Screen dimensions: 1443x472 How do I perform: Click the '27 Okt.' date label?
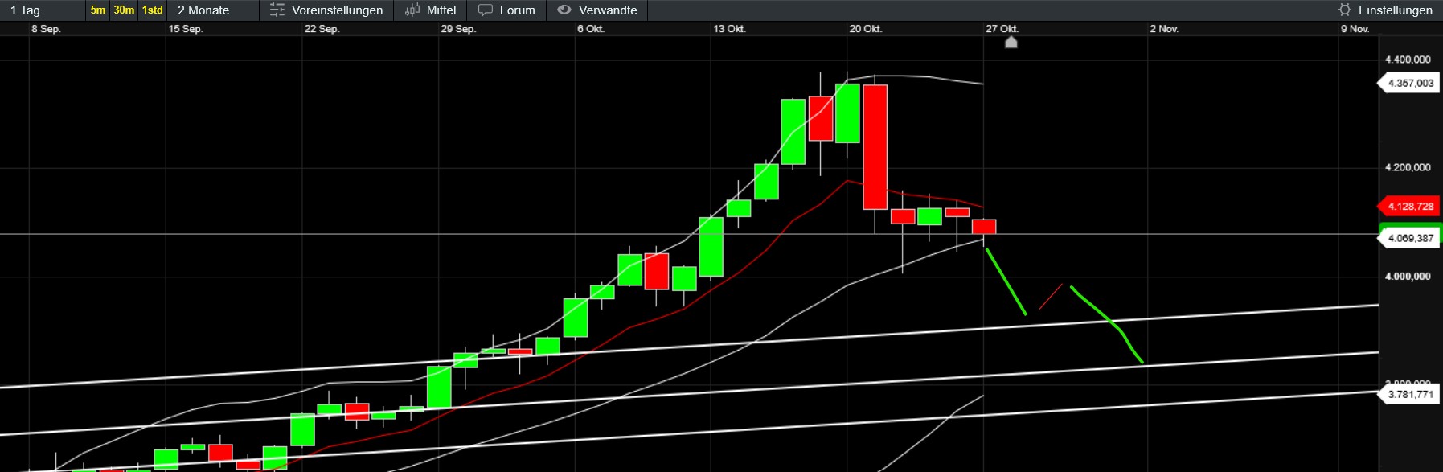pos(1002,29)
